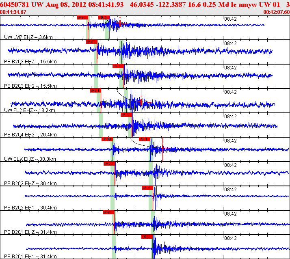The image size is (290, 259).
Task: Click the start time '08:41:34.67'
Action: pyautogui.click(x=13, y=12)
